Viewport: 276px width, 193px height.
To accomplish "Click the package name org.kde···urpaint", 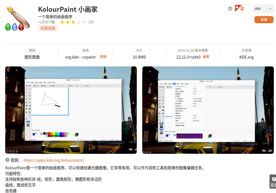I will tap(80, 57).
